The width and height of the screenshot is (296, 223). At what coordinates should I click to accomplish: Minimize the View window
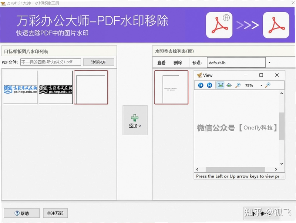click(x=246, y=75)
